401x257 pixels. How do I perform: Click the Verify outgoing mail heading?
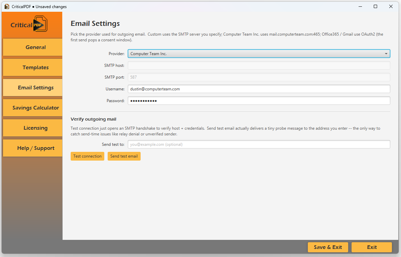pyautogui.click(x=93, y=119)
